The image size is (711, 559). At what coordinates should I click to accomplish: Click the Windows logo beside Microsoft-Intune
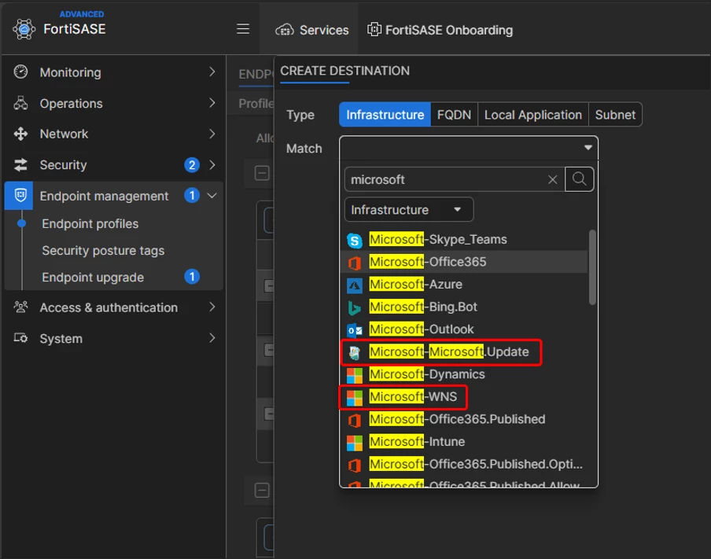[355, 443]
